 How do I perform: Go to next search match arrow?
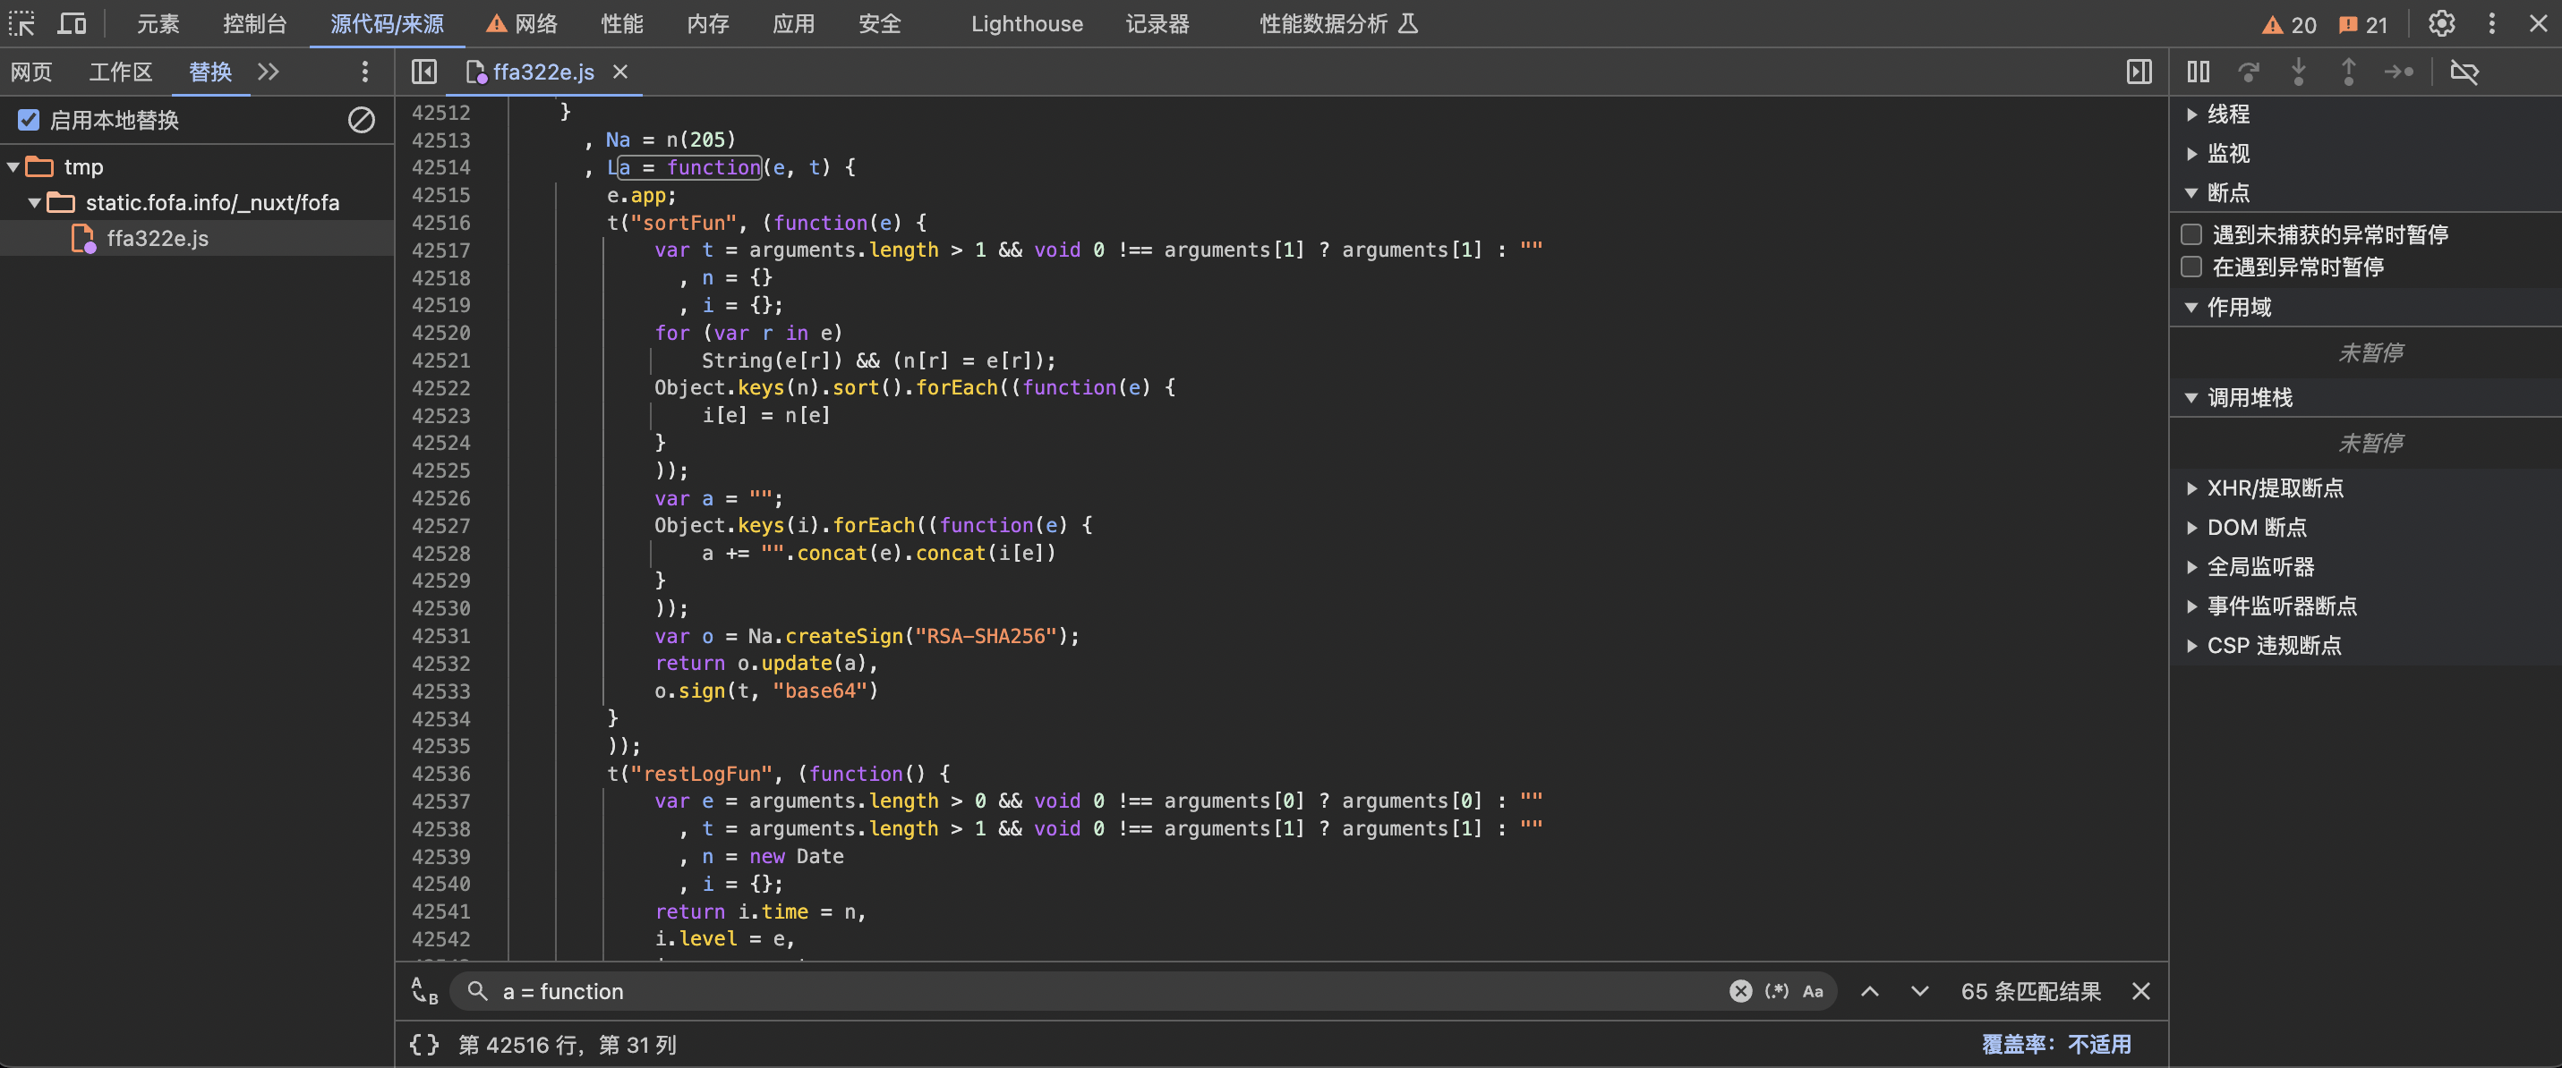[1919, 990]
